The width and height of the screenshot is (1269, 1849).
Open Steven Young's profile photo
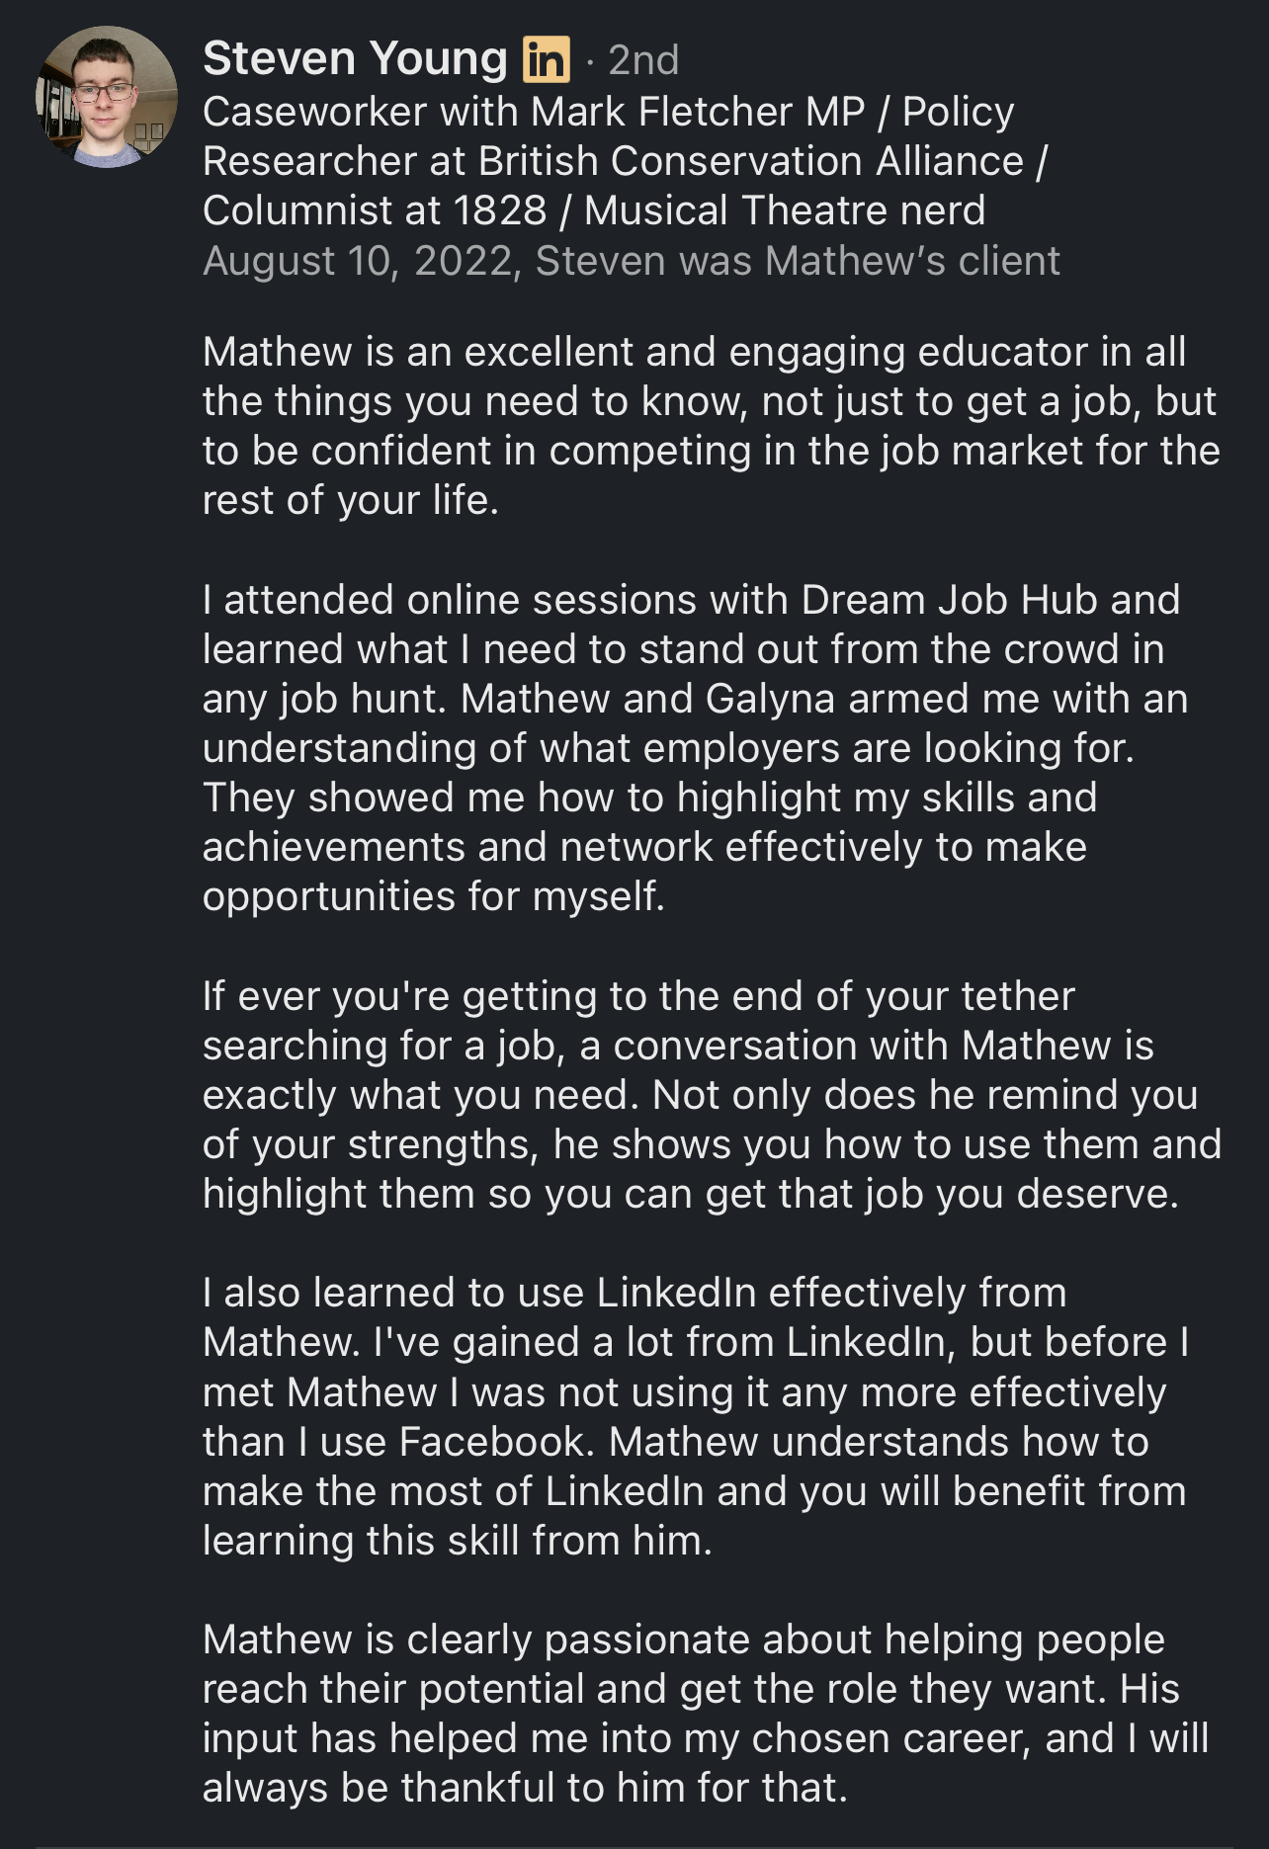pyautogui.click(x=107, y=97)
